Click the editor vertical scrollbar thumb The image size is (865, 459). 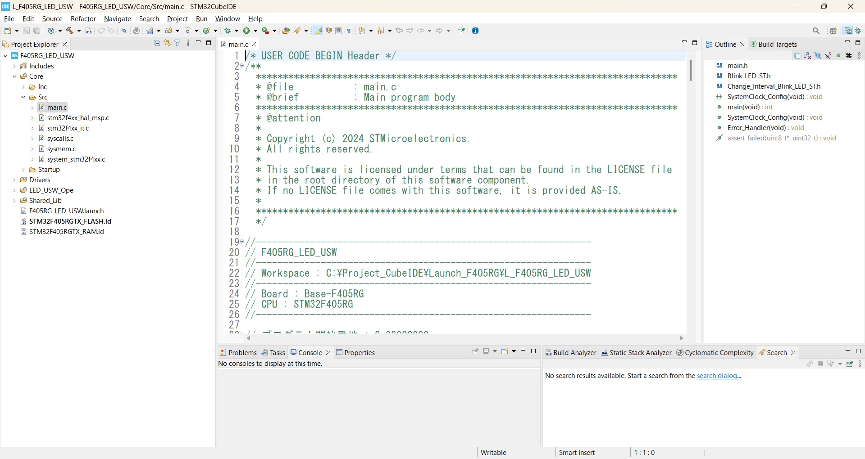[691, 70]
